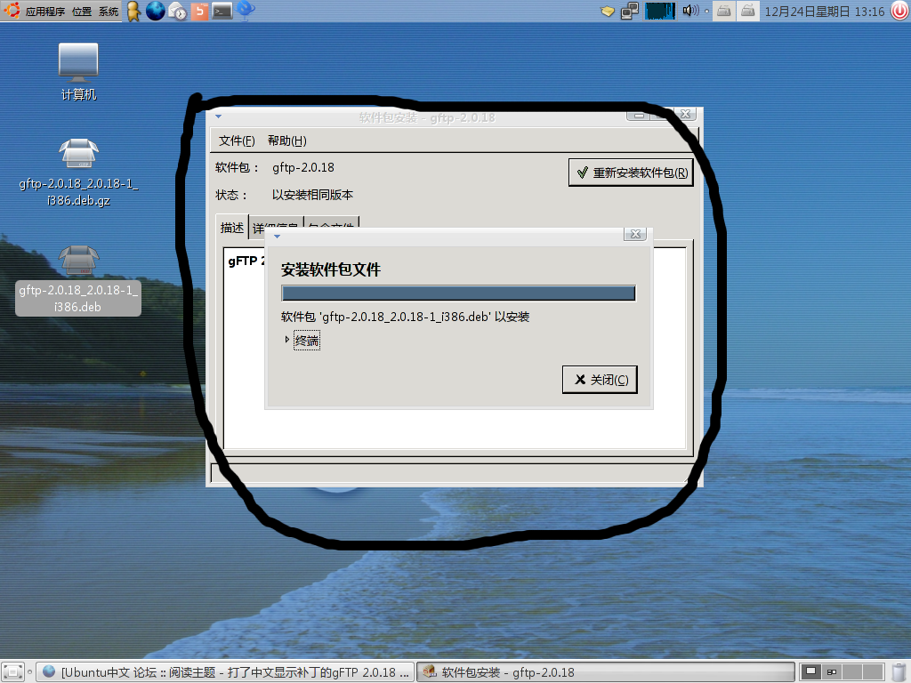Image resolution: width=911 pixels, height=683 pixels.
Task: Open the system monitor graph applet
Action: 660,11
